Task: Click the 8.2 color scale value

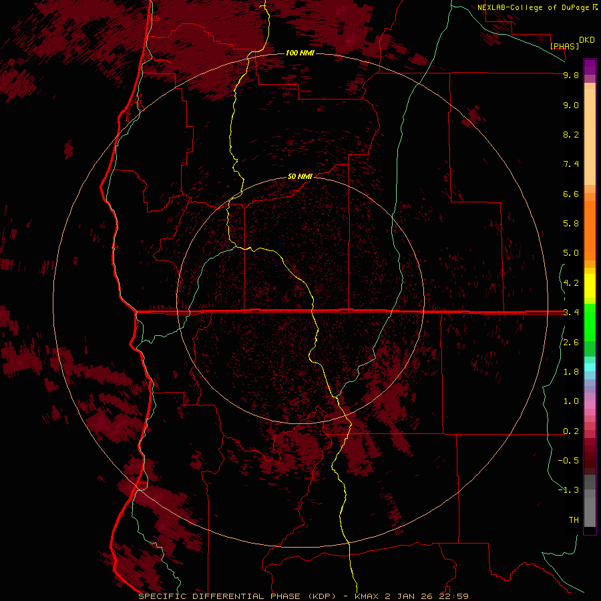Action: (x=571, y=134)
